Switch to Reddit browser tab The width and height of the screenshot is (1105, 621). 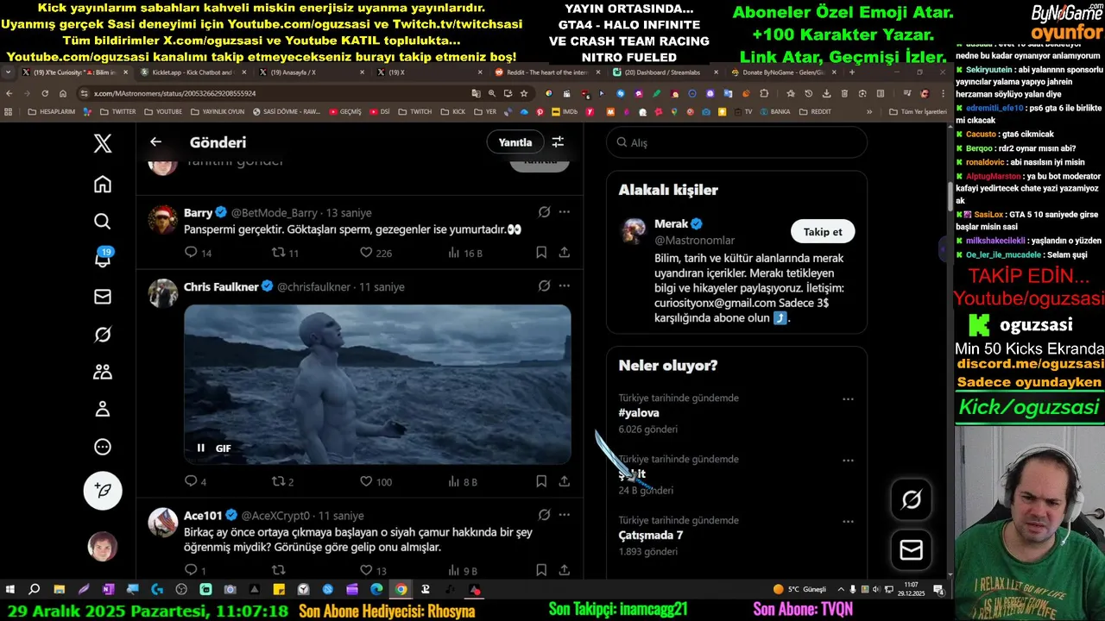point(546,72)
